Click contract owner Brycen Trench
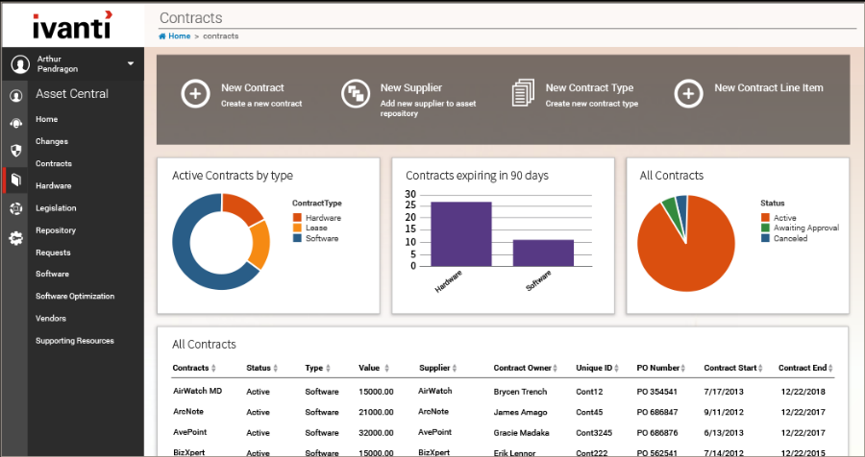Viewport: 865px width, 457px height. tap(520, 392)
